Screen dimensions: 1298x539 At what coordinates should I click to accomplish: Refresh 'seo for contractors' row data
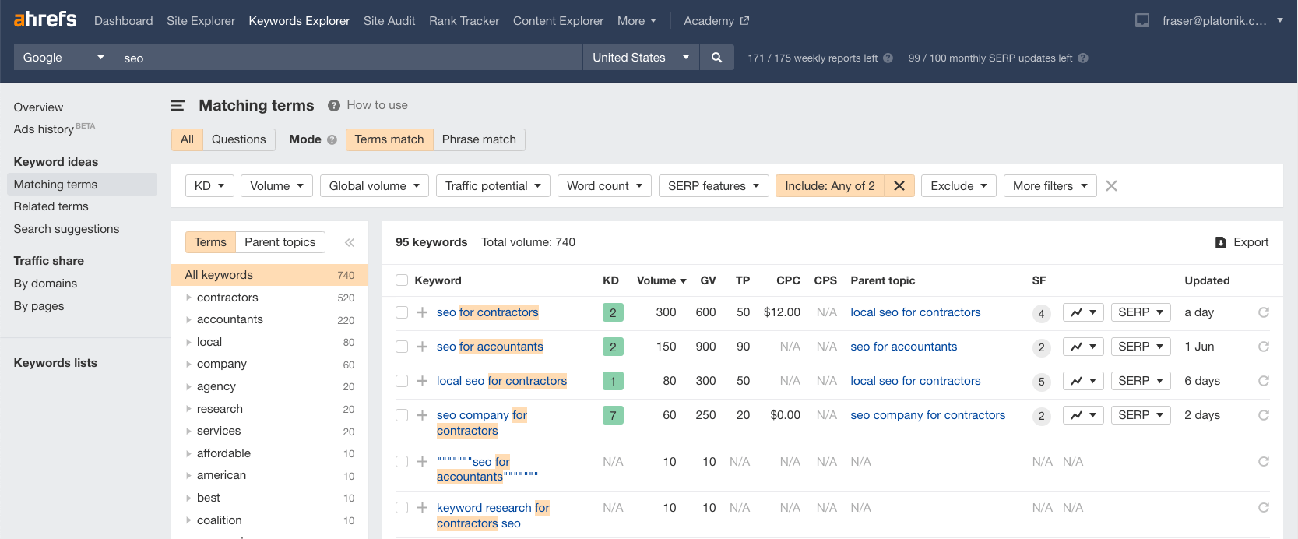pyautogui.click(x=1264, y=312)
